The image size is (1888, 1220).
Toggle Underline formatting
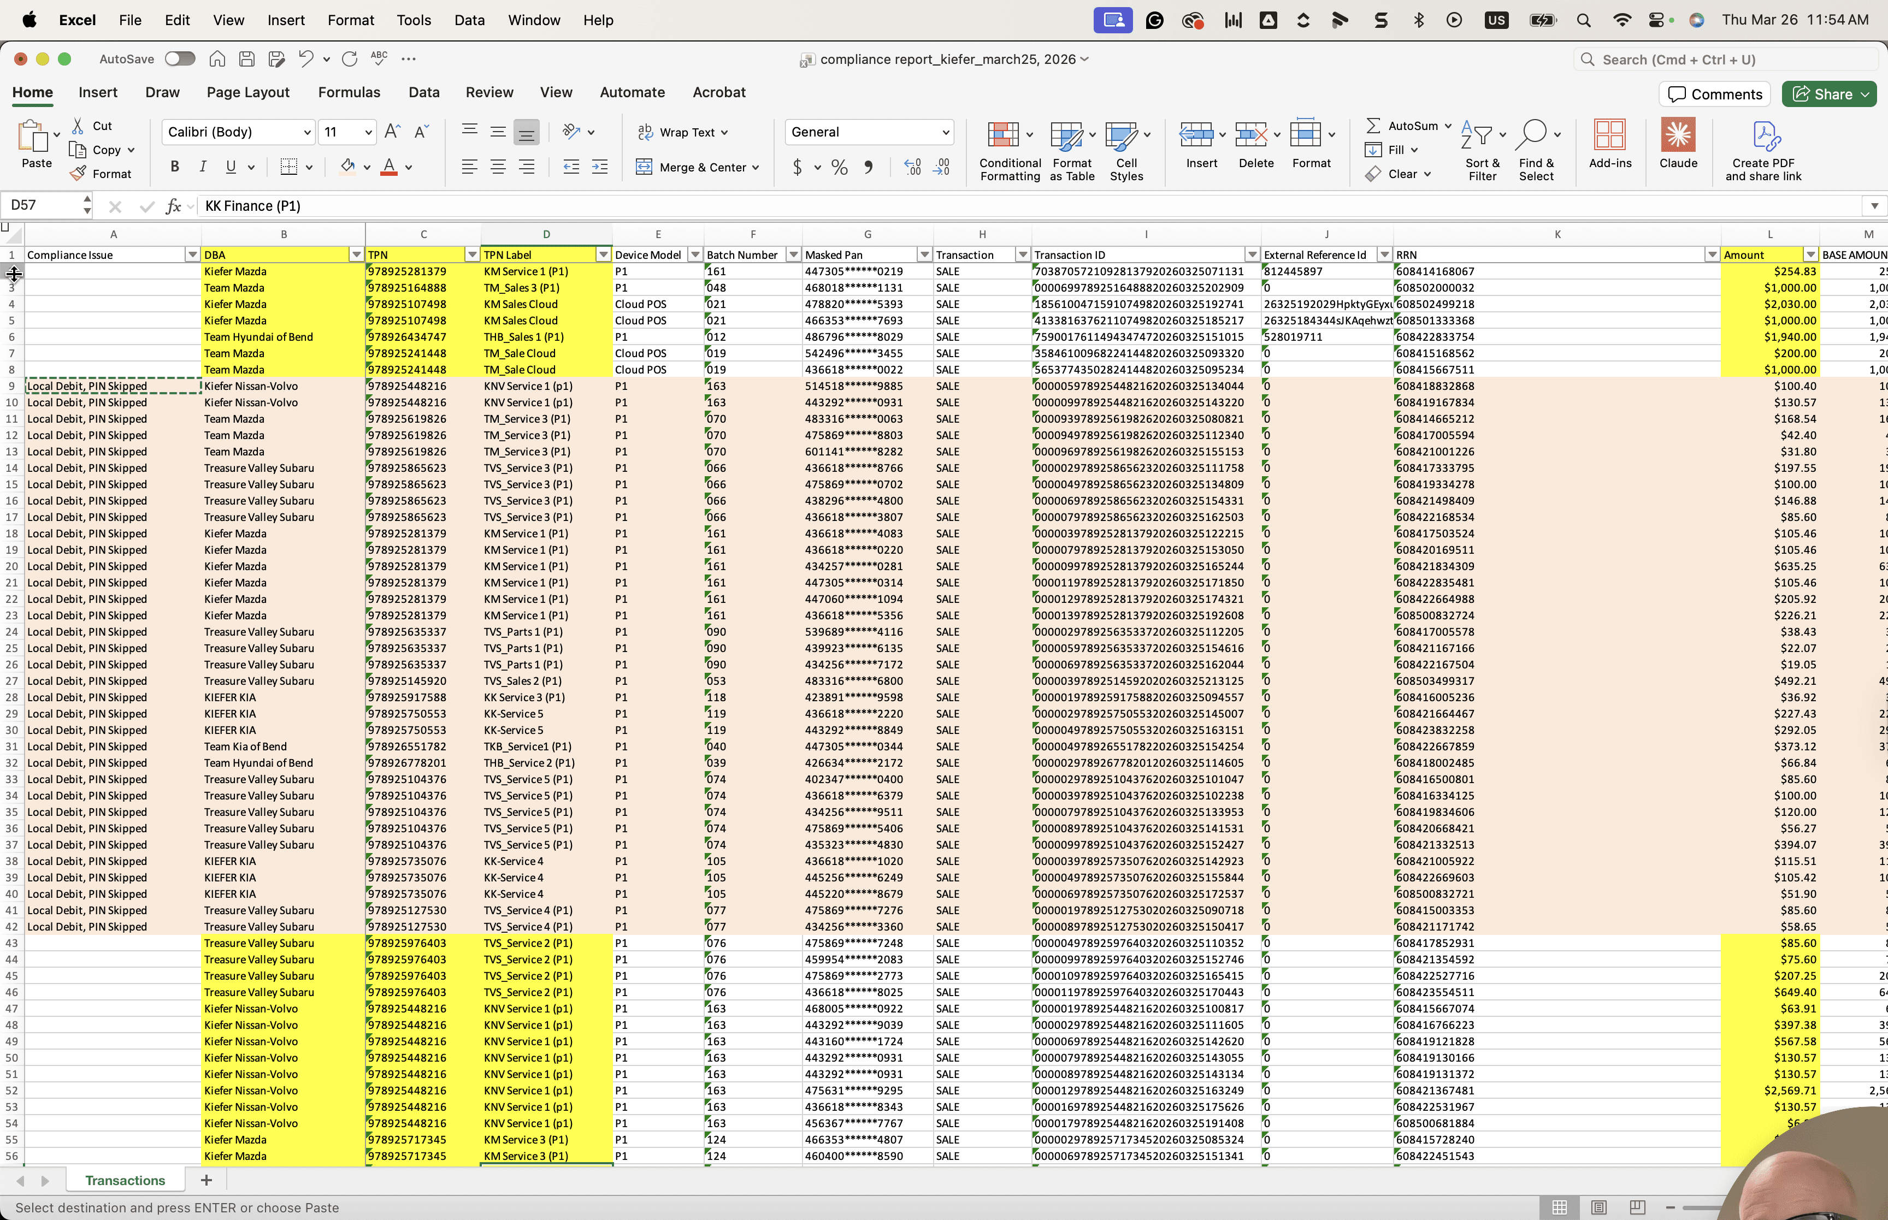231,167
